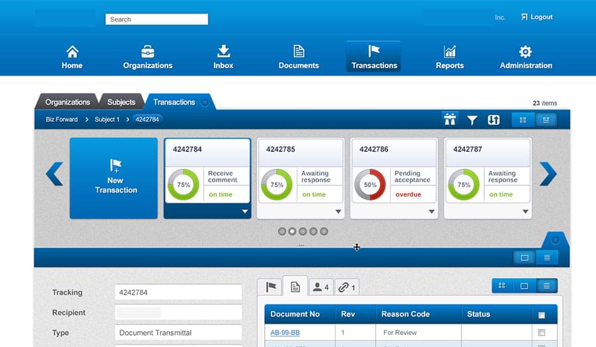This screenshot has width=596, height=347.
Task: Open the Inbox from navigation bar
Action: click(223, 58)
